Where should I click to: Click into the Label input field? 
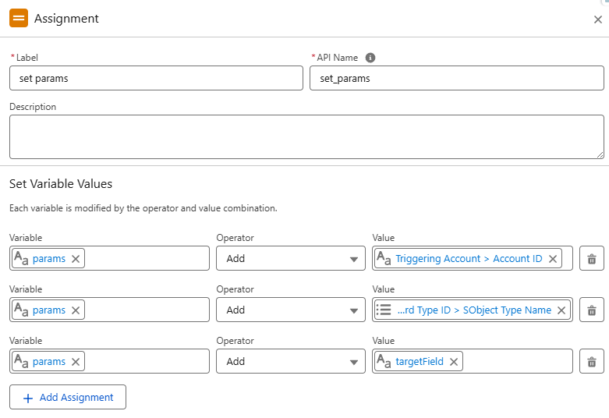tap(156, 78)
